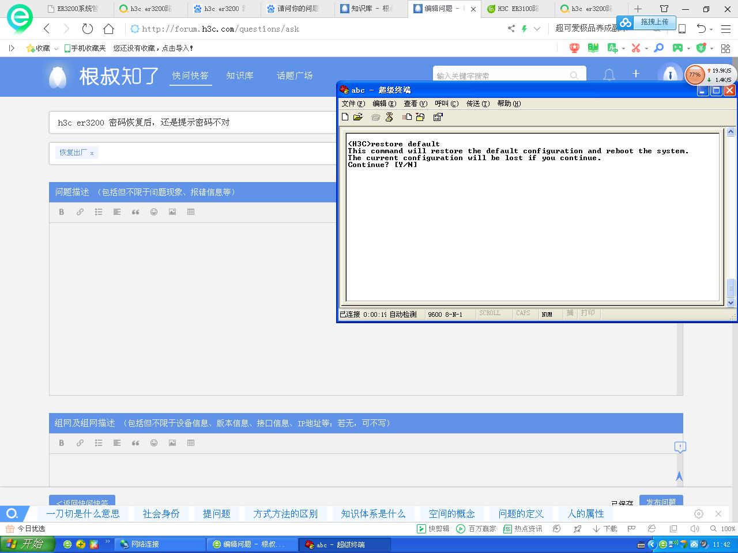Click the HyperTerminal scrollbar down arrow

(x=731, y=302)
